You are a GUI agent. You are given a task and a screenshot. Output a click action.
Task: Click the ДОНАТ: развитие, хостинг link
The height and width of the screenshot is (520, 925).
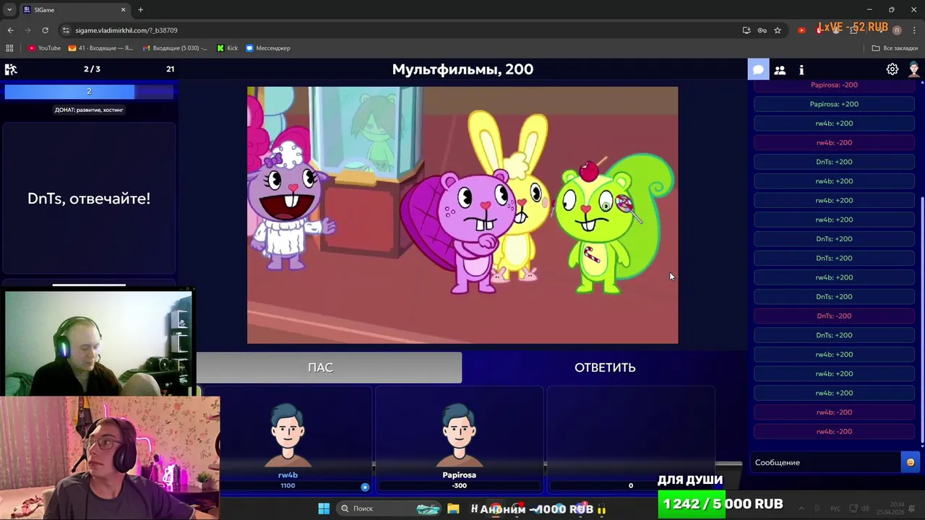[89, 110]
